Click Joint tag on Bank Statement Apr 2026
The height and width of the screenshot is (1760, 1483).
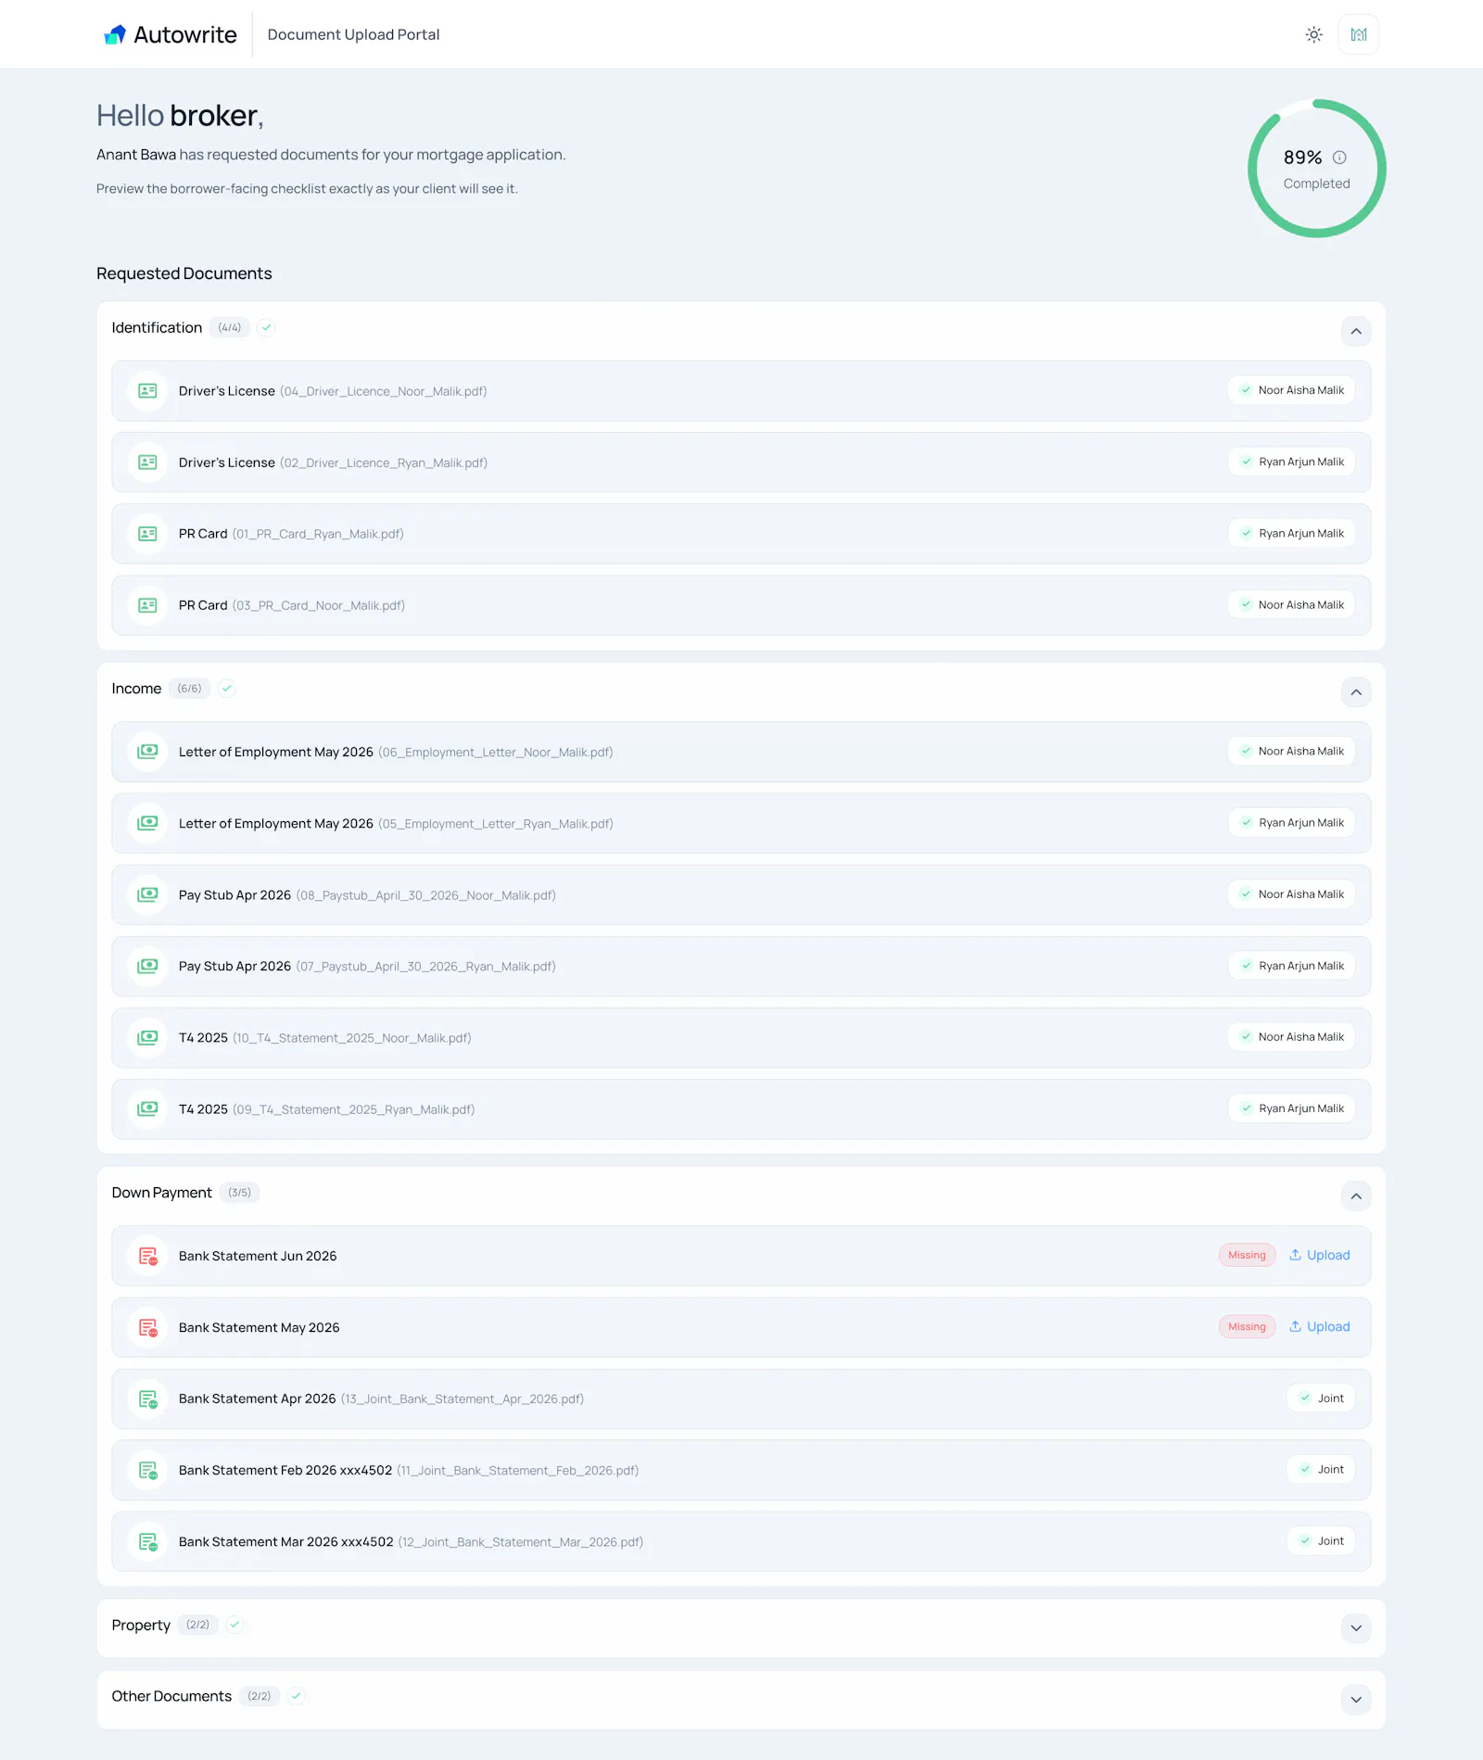(x=1321, y=1398)
